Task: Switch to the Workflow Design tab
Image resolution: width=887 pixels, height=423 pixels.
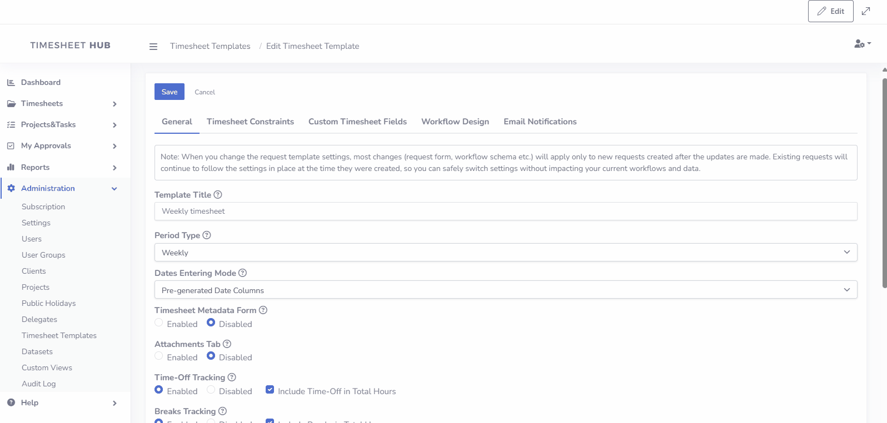Action: click(455, 122)
